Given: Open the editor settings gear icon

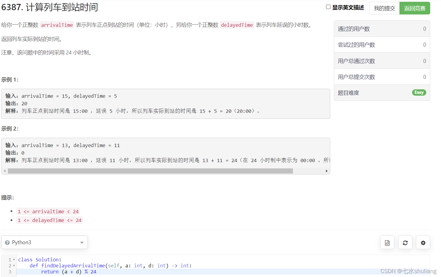Looking at the screenshot, I should (x=423, y=242).
